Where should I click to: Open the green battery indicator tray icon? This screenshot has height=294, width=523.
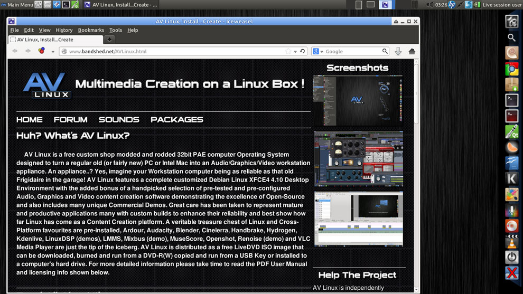point(477,5)
